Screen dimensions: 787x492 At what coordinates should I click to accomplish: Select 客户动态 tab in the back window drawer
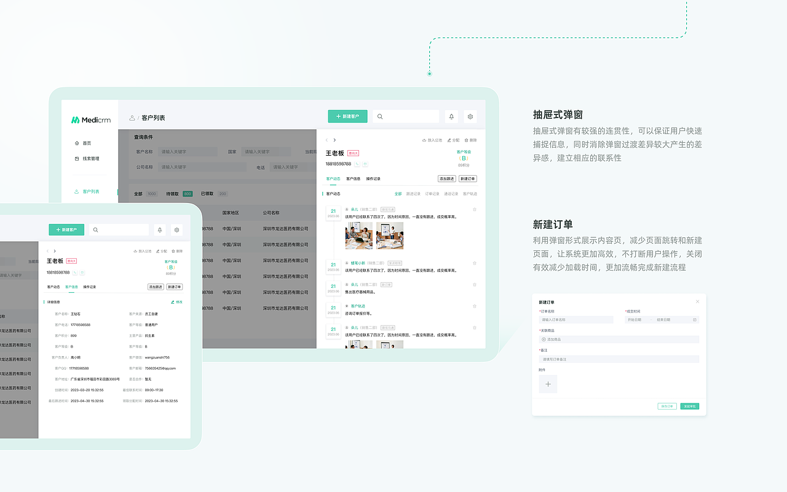(333, 179)
